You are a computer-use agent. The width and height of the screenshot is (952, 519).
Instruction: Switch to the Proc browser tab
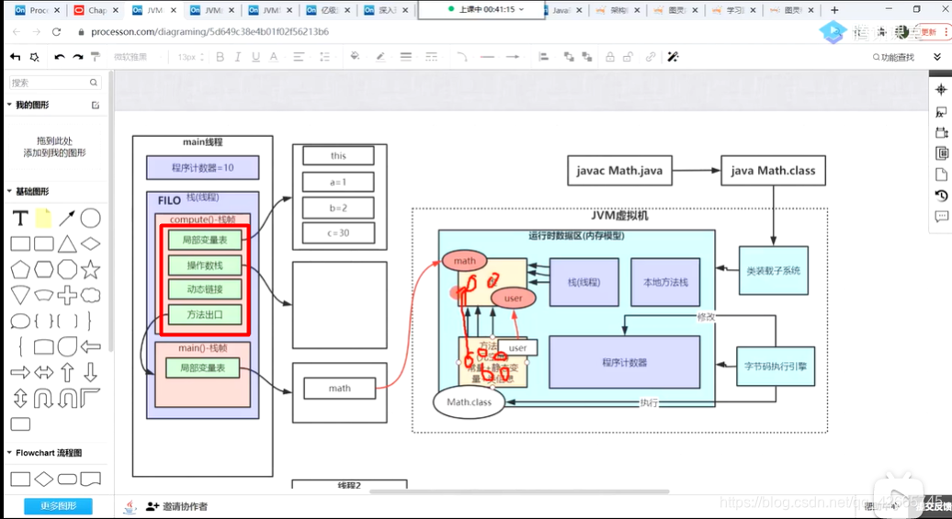point(38,10)
